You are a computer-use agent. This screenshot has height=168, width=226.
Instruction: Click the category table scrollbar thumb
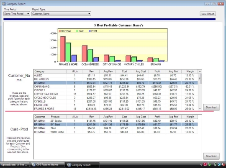tap(200, 79)
